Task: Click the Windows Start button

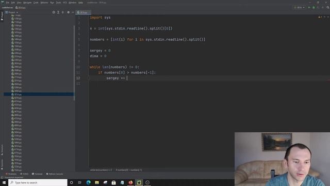Action: [4, 182]
